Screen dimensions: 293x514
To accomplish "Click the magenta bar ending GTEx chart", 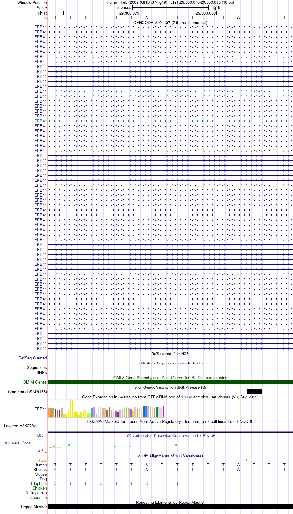I will [163, 411].
